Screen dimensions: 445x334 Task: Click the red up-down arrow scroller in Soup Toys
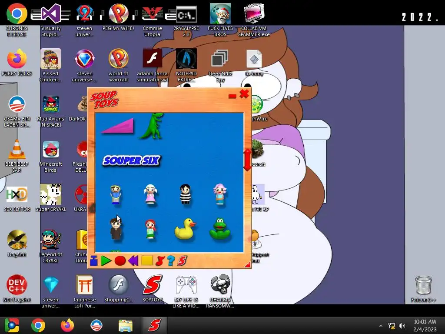tap(247, 160)
